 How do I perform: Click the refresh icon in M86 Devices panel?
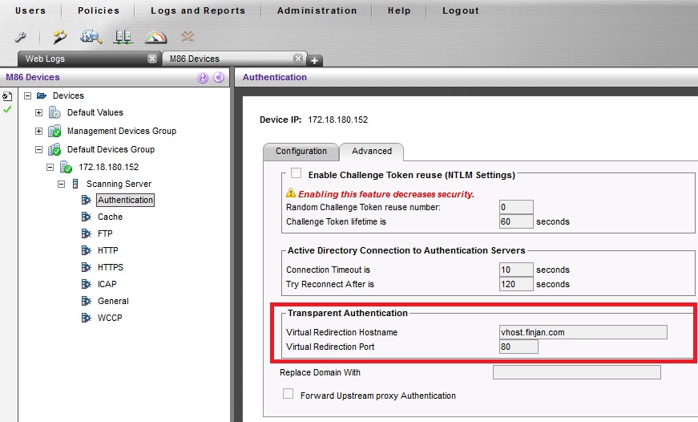pyautogui.click(x=203, y=78)
